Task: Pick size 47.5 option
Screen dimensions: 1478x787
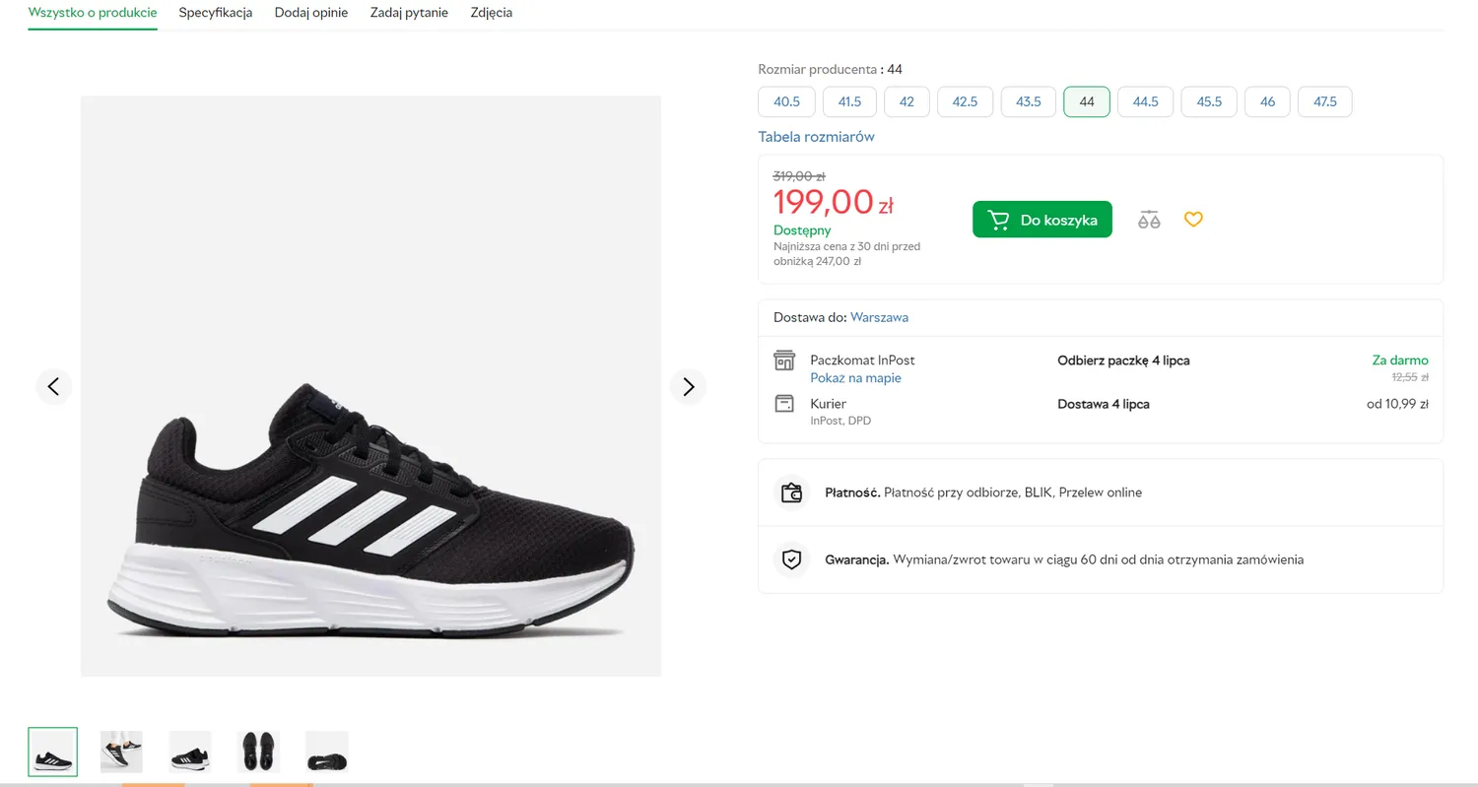Action: click(x=1325, y=101)
